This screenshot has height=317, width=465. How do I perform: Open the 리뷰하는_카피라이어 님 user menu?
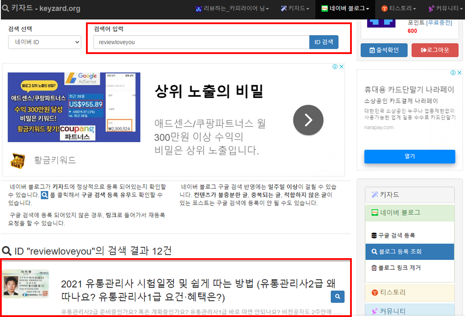coord(232,8)
